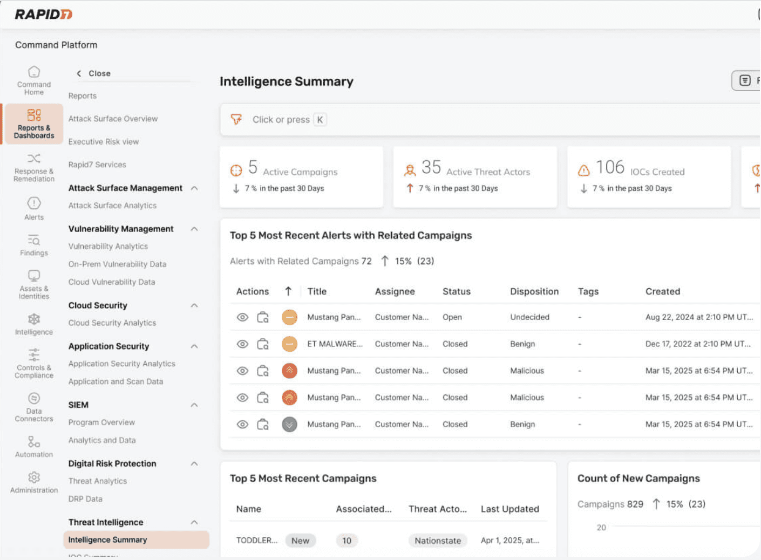The width and height of the screenshot is (761, 560).
Task: Click orange severity icon on ET MALWARE row
Action: pos(290,344)
